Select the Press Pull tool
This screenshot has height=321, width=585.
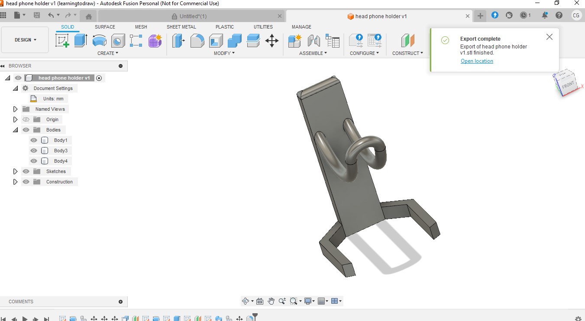click(178, 41)
